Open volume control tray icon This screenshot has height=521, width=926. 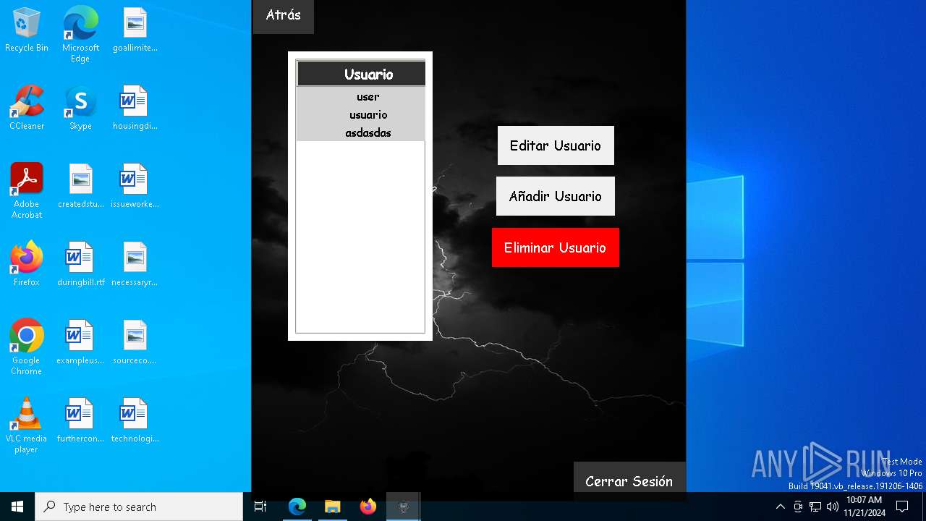[833, 507]
